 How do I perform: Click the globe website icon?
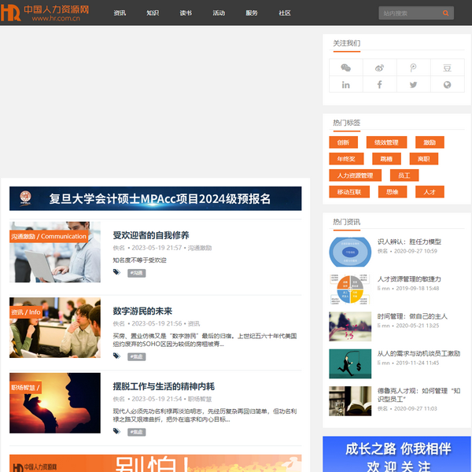(447, 85)
